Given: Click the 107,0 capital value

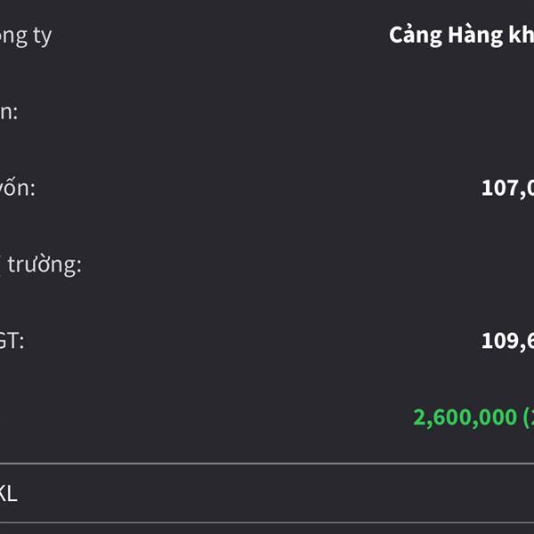Looking at the screenshot, I should click(507, 188).
